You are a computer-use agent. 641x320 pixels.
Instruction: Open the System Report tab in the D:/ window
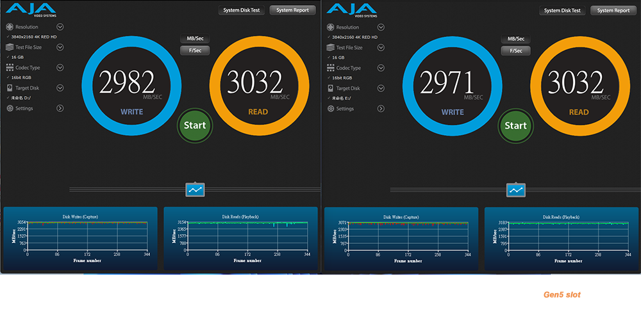293,10
